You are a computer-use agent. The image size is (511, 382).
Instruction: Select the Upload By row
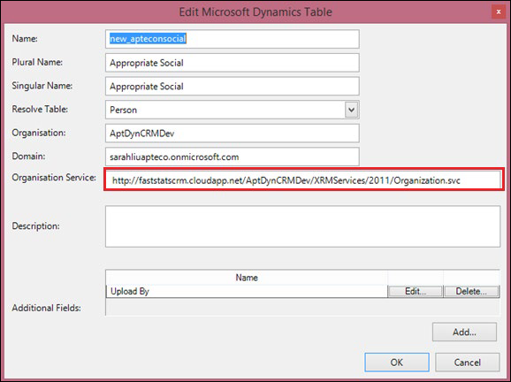coord(247,291)
